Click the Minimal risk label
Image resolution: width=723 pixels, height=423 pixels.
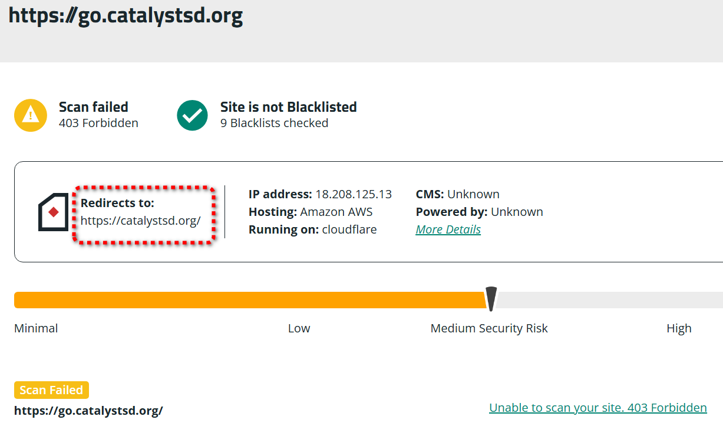click(36, 328)
